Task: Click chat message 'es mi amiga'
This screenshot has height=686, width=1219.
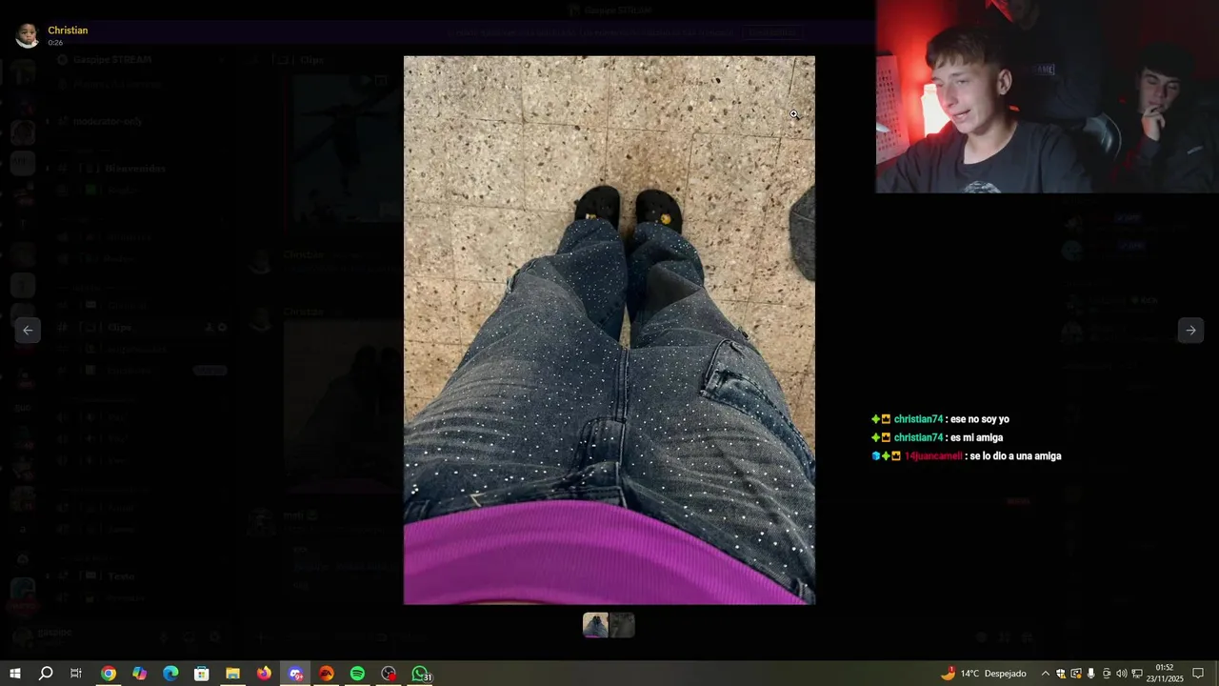Action: click(x=976, y=437)
